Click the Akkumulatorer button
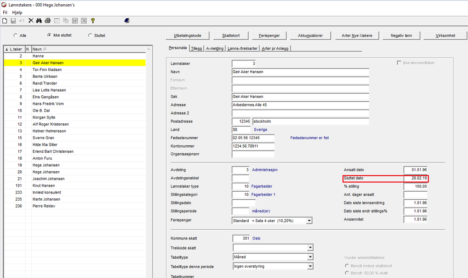The height and width of the screenshot is (278, 468). coord(311,36)
